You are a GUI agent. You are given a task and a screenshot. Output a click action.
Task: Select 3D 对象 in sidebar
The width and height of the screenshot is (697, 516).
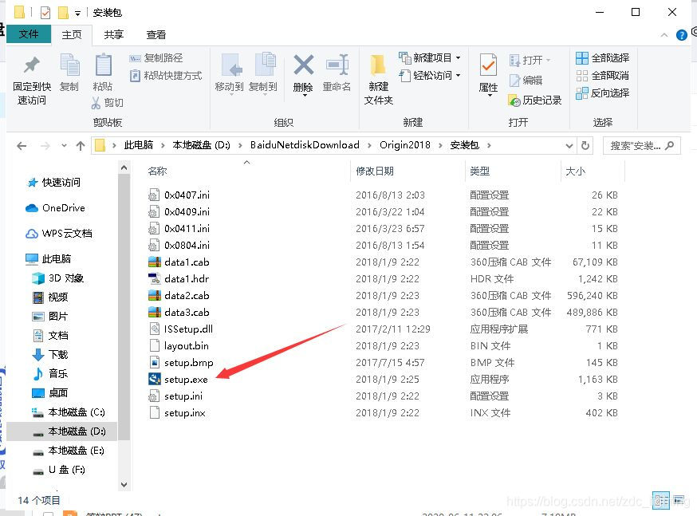pyautogui.click(x=57, y=278)
